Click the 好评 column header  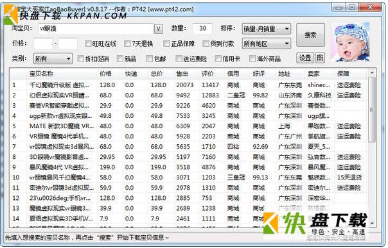click(x=263, y=74)
